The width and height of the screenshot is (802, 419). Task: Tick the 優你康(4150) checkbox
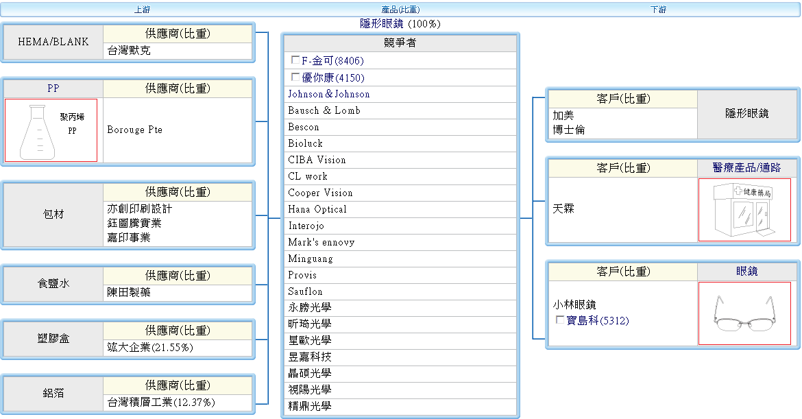[x=295, y=77]
